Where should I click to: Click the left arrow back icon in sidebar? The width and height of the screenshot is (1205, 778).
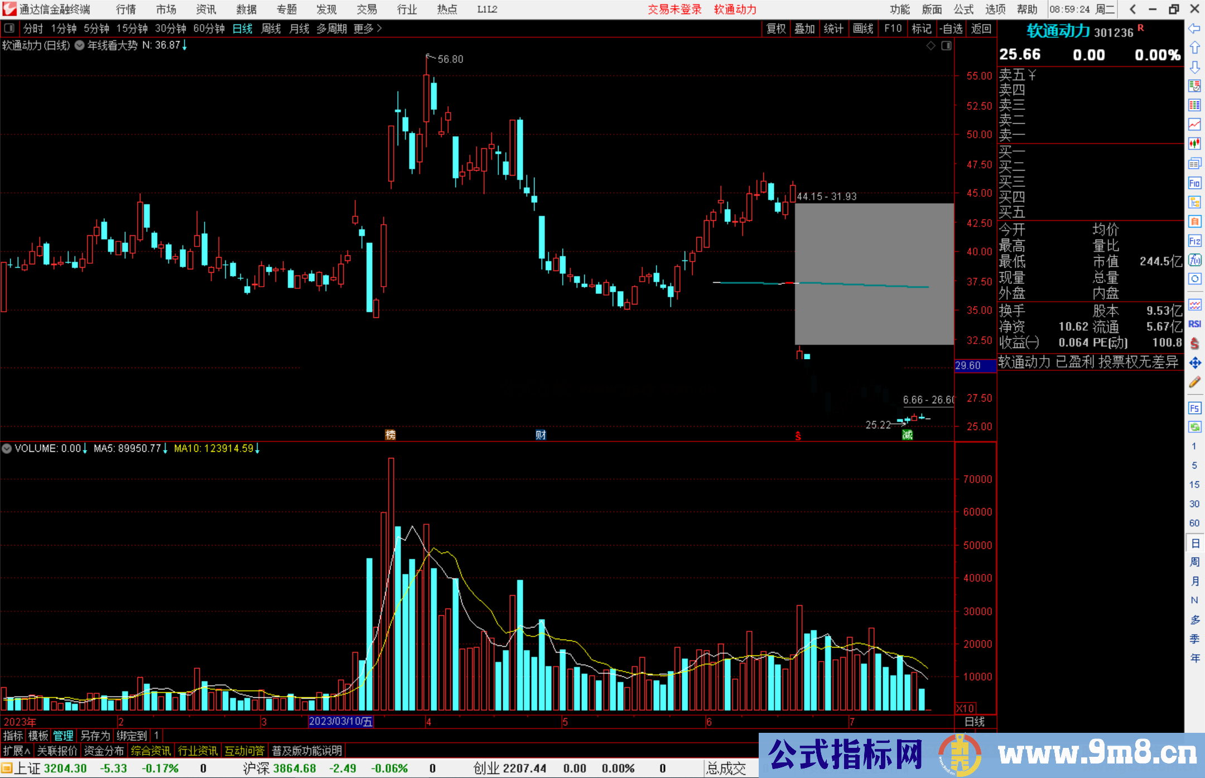1194,28
